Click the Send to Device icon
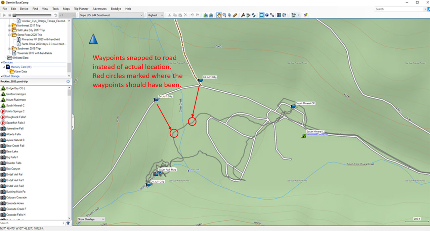 coord(206,15)
